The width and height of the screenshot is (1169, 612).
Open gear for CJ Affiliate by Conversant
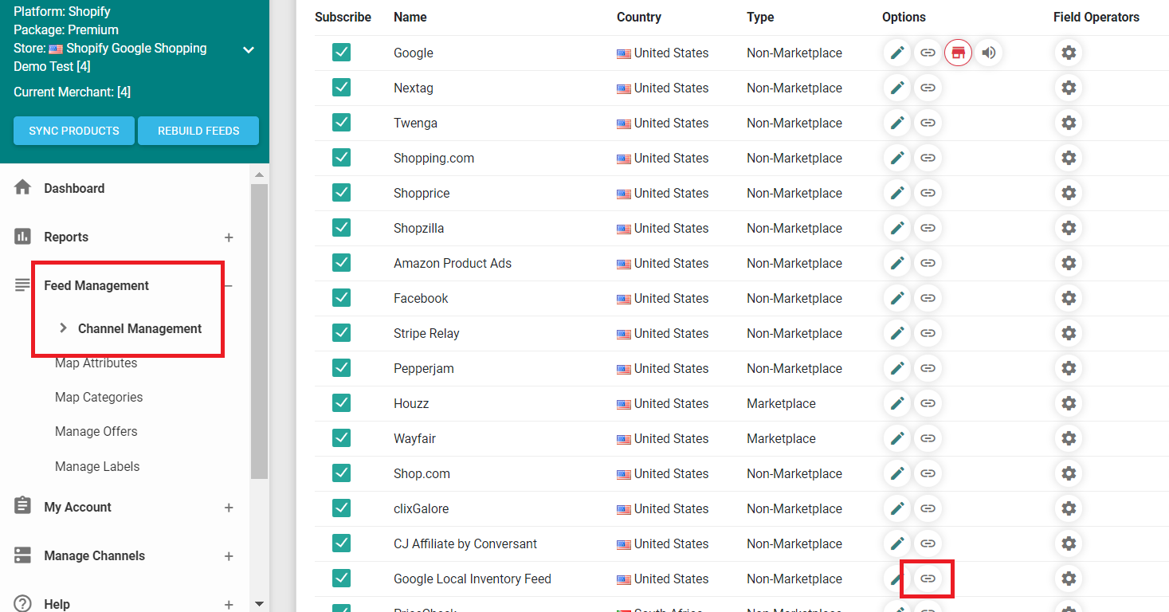pyautogui.click(x=1069, y=543)
